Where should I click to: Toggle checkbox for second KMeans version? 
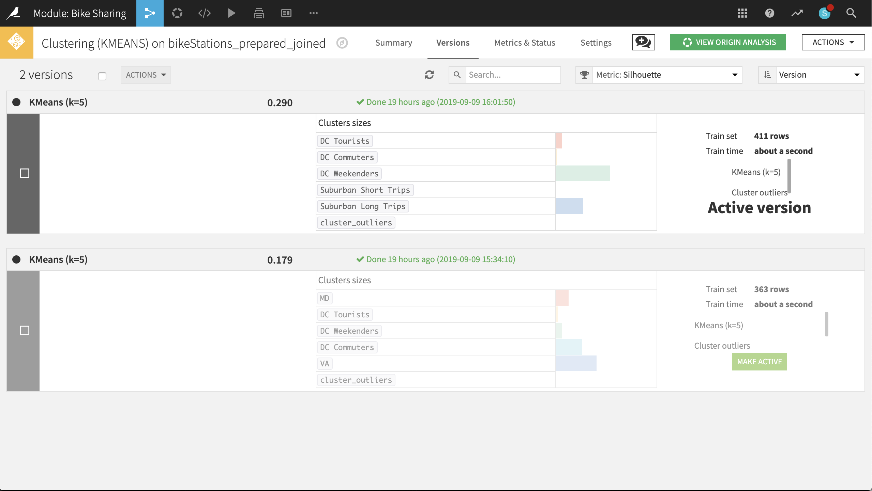click(x=25, y=330)
